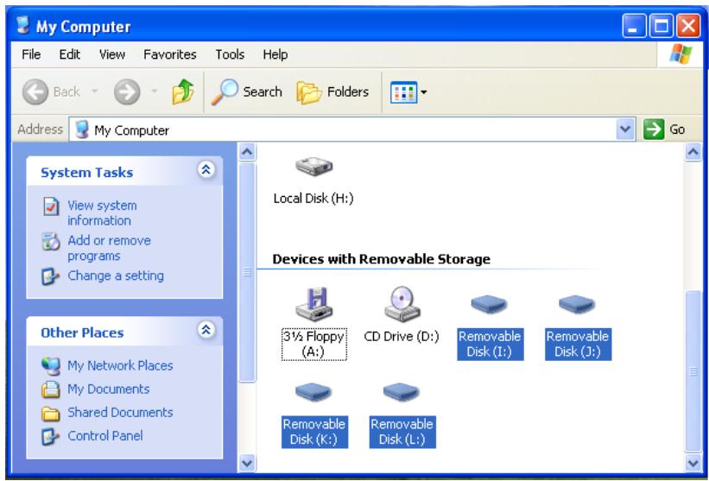The width and height of the screenshot is (709, 481).
Task: Click the task pane scrollbar thumb
Action: (247, 273)
